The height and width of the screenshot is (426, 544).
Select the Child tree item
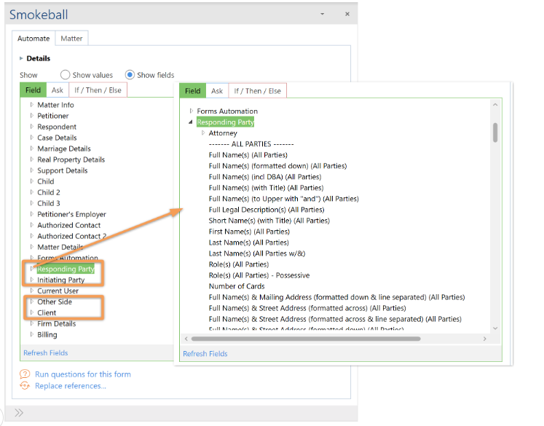click(x=45, y=181)
